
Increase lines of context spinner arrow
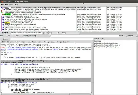tap(44, 41)
